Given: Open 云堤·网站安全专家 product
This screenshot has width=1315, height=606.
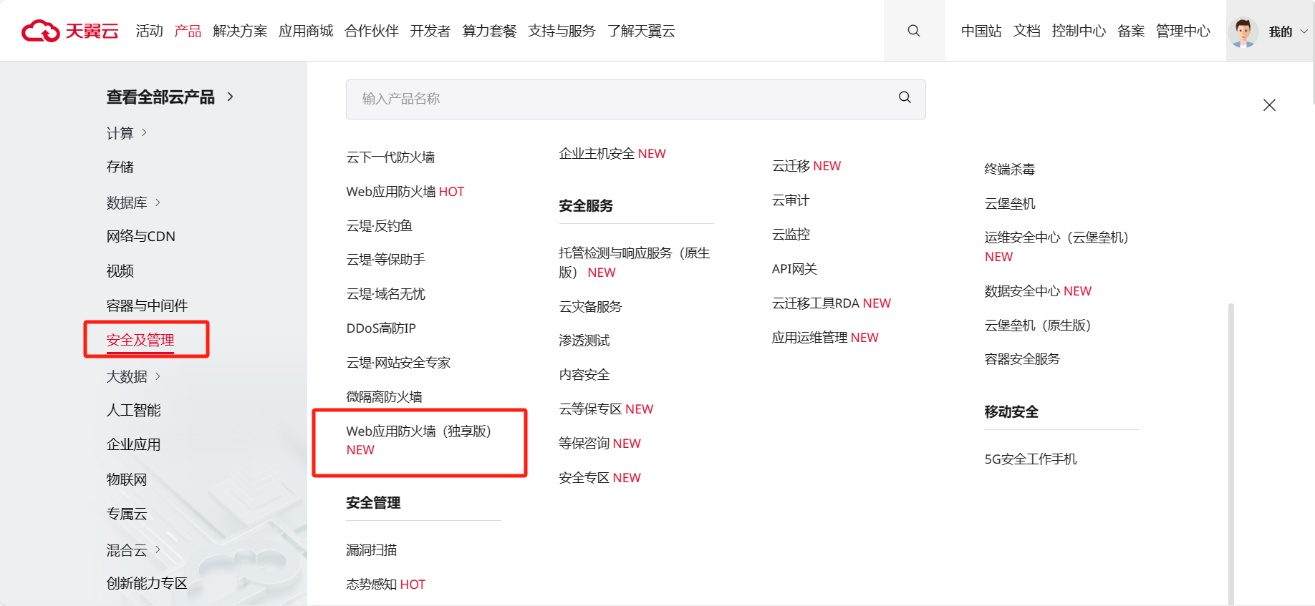Looking at the screenshot, I should click(x=398, y=362).
